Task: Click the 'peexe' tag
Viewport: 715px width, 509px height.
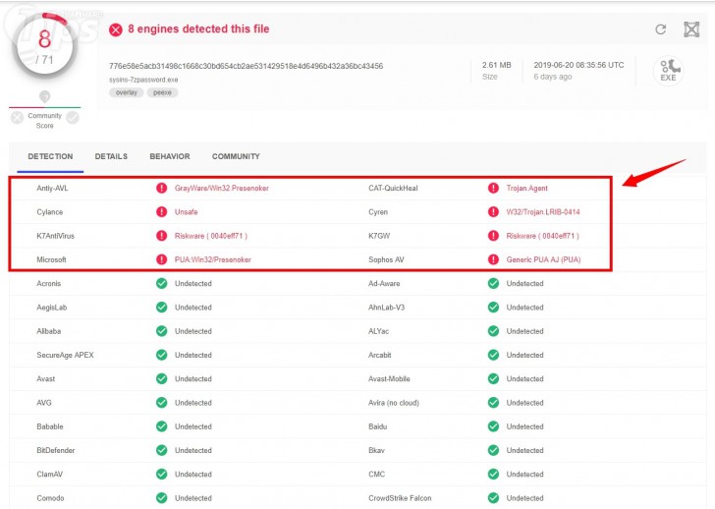Action: click(162, 92)
